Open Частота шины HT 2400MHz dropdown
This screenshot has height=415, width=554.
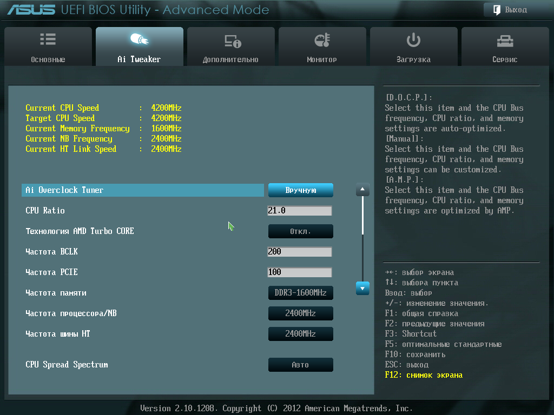[x=301, y=334]
